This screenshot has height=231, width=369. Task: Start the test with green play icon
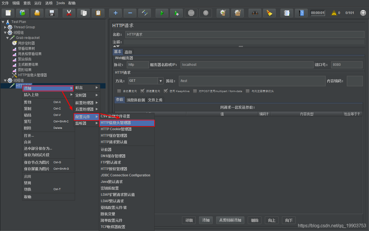pos(162,13)
